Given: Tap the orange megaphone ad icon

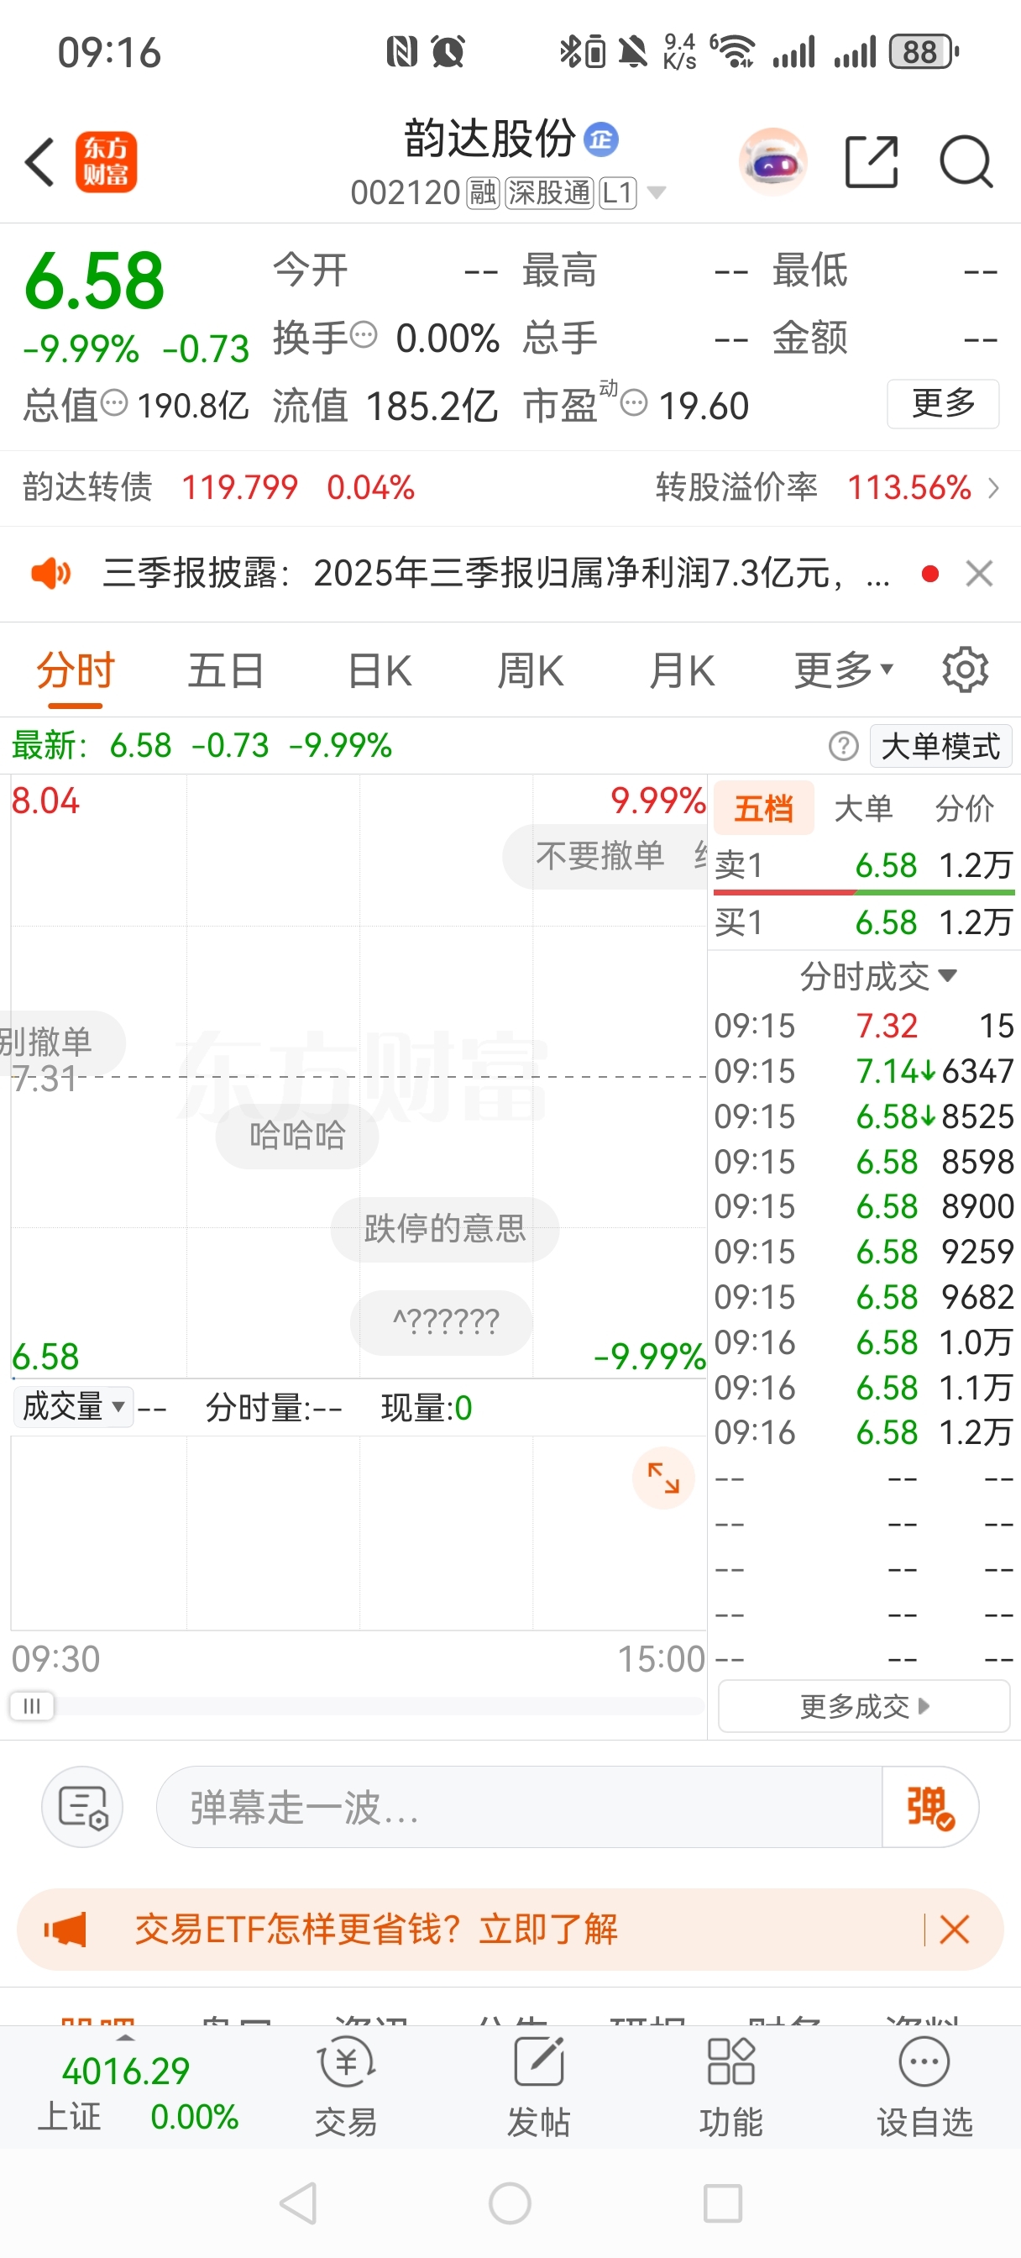Looking at the screenshot, I should [65, 1930].
